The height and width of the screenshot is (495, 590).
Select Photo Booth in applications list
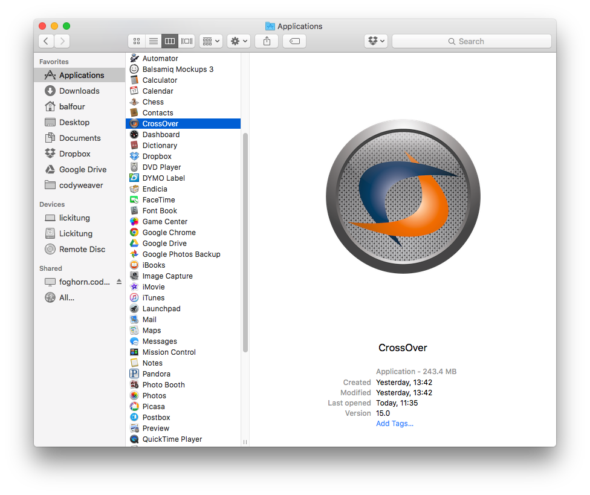(163, 385)
